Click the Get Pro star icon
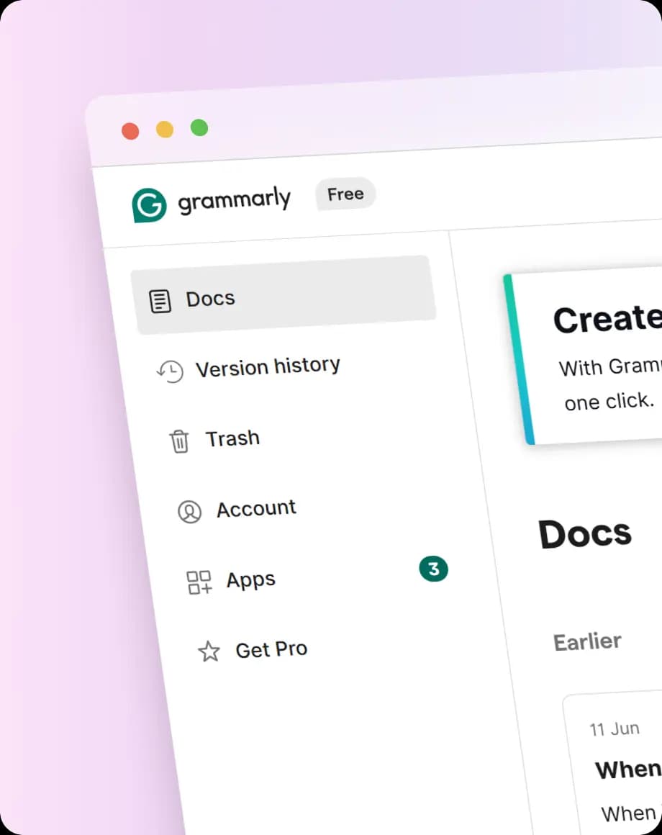The image size is (662, 835). coord(209,652)
